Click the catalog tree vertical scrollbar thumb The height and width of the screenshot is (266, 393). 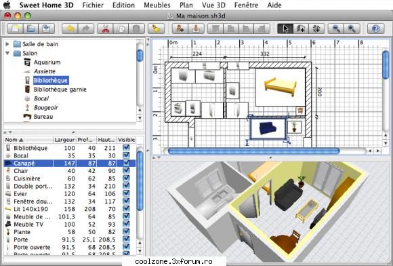(x=140, y=55)
